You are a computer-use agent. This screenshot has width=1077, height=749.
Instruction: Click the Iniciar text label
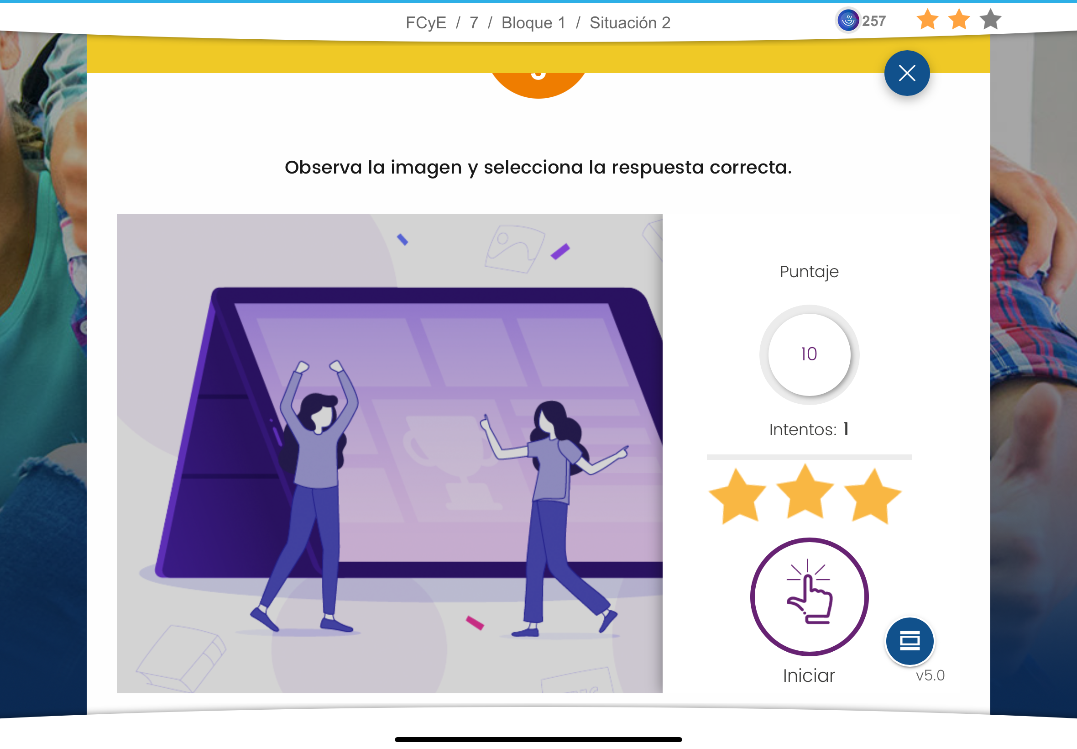809,676
